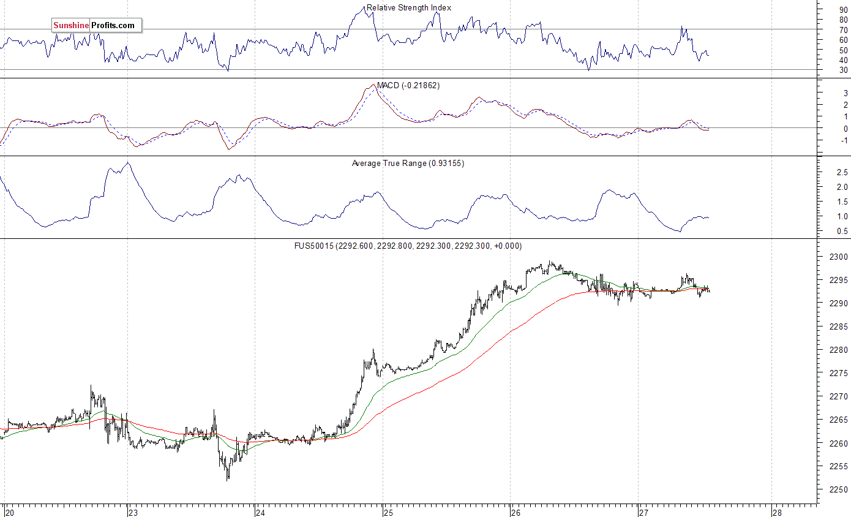
Task: Click the 2280 price axis label
Action: point(838,350)
